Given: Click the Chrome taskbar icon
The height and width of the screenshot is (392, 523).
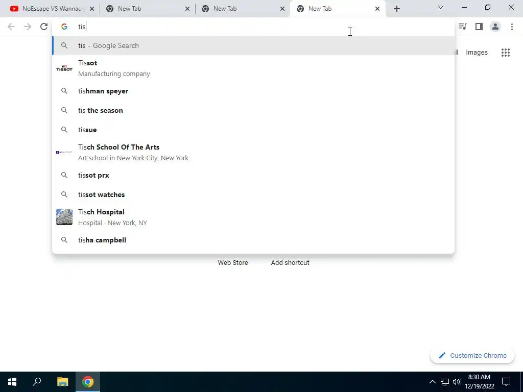Looking at the screenshot, I should point(88,382).
